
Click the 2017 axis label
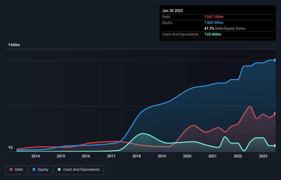pos(111,156)
